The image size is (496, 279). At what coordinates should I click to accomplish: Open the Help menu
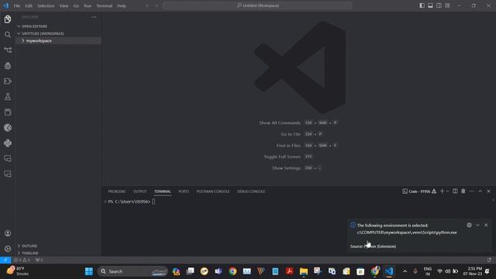pyautogui.click(x=122, y=5)
